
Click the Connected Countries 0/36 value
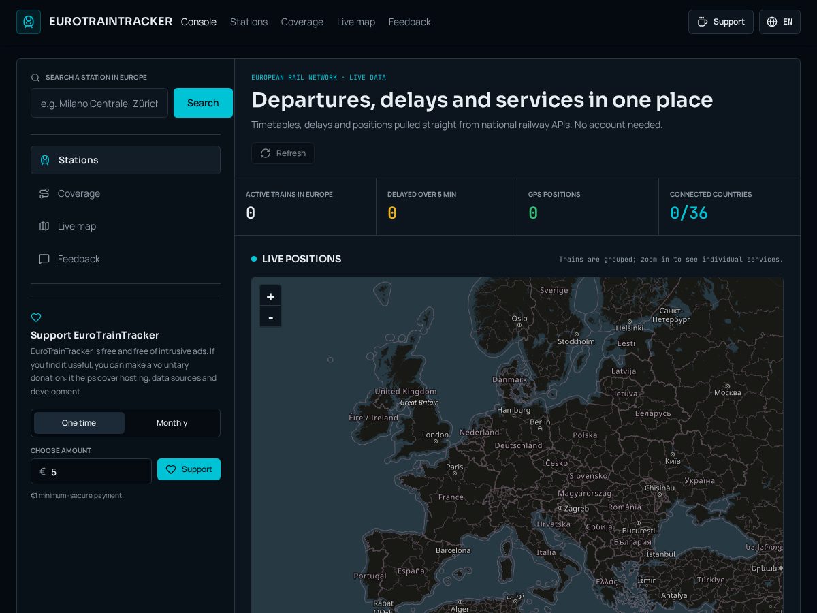[x=689, y=213]
